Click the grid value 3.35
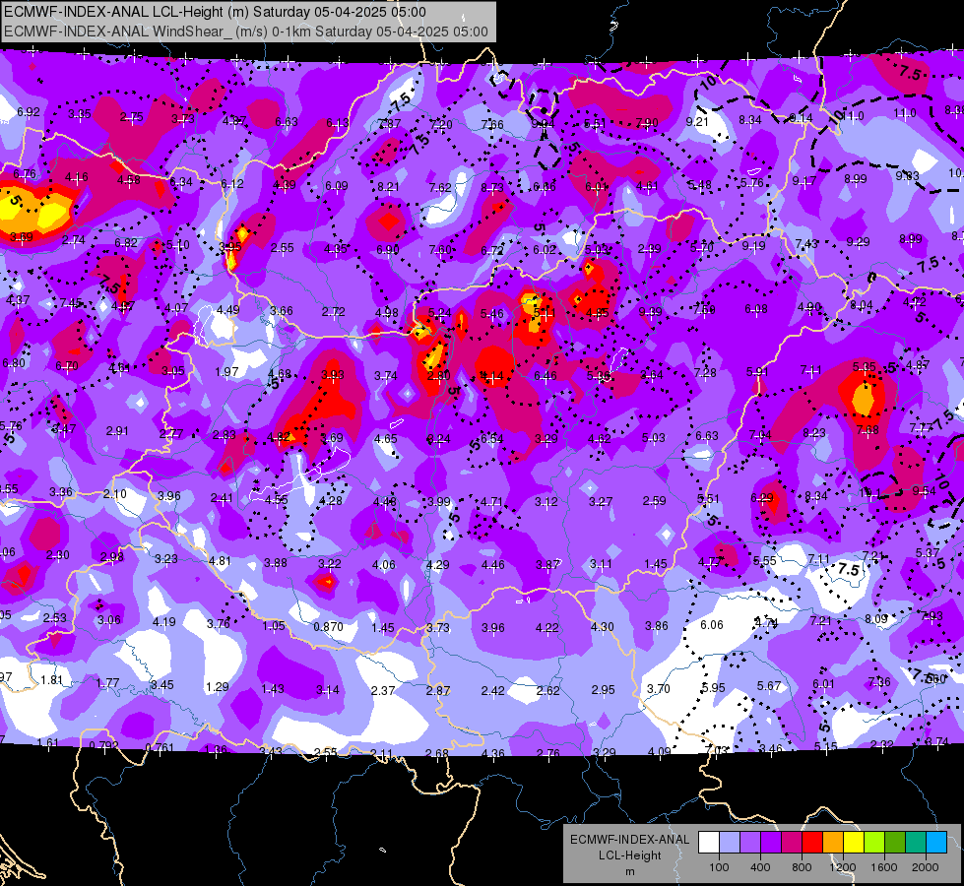964x886 pixels. (x=80, y=114)
